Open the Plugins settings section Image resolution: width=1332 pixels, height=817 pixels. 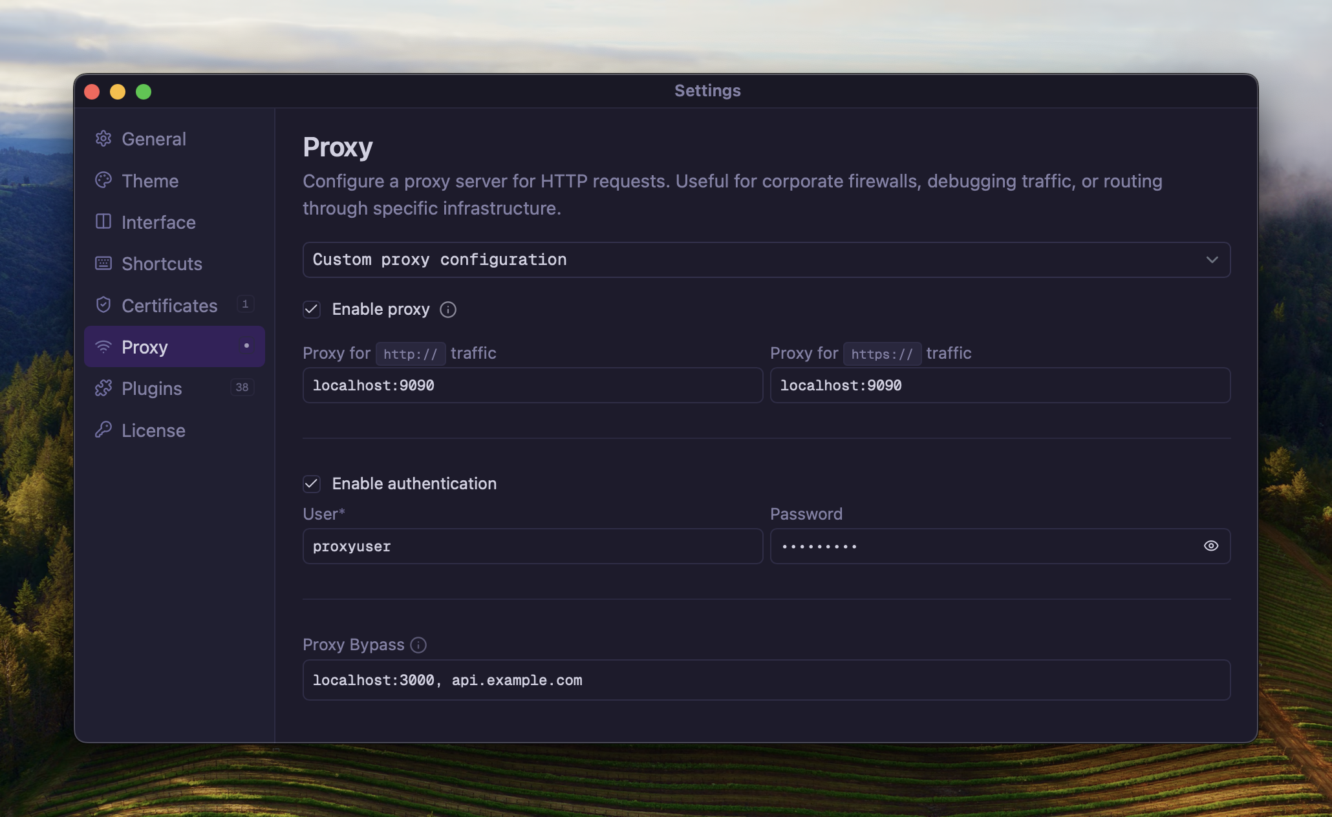[x=152, y=388]
